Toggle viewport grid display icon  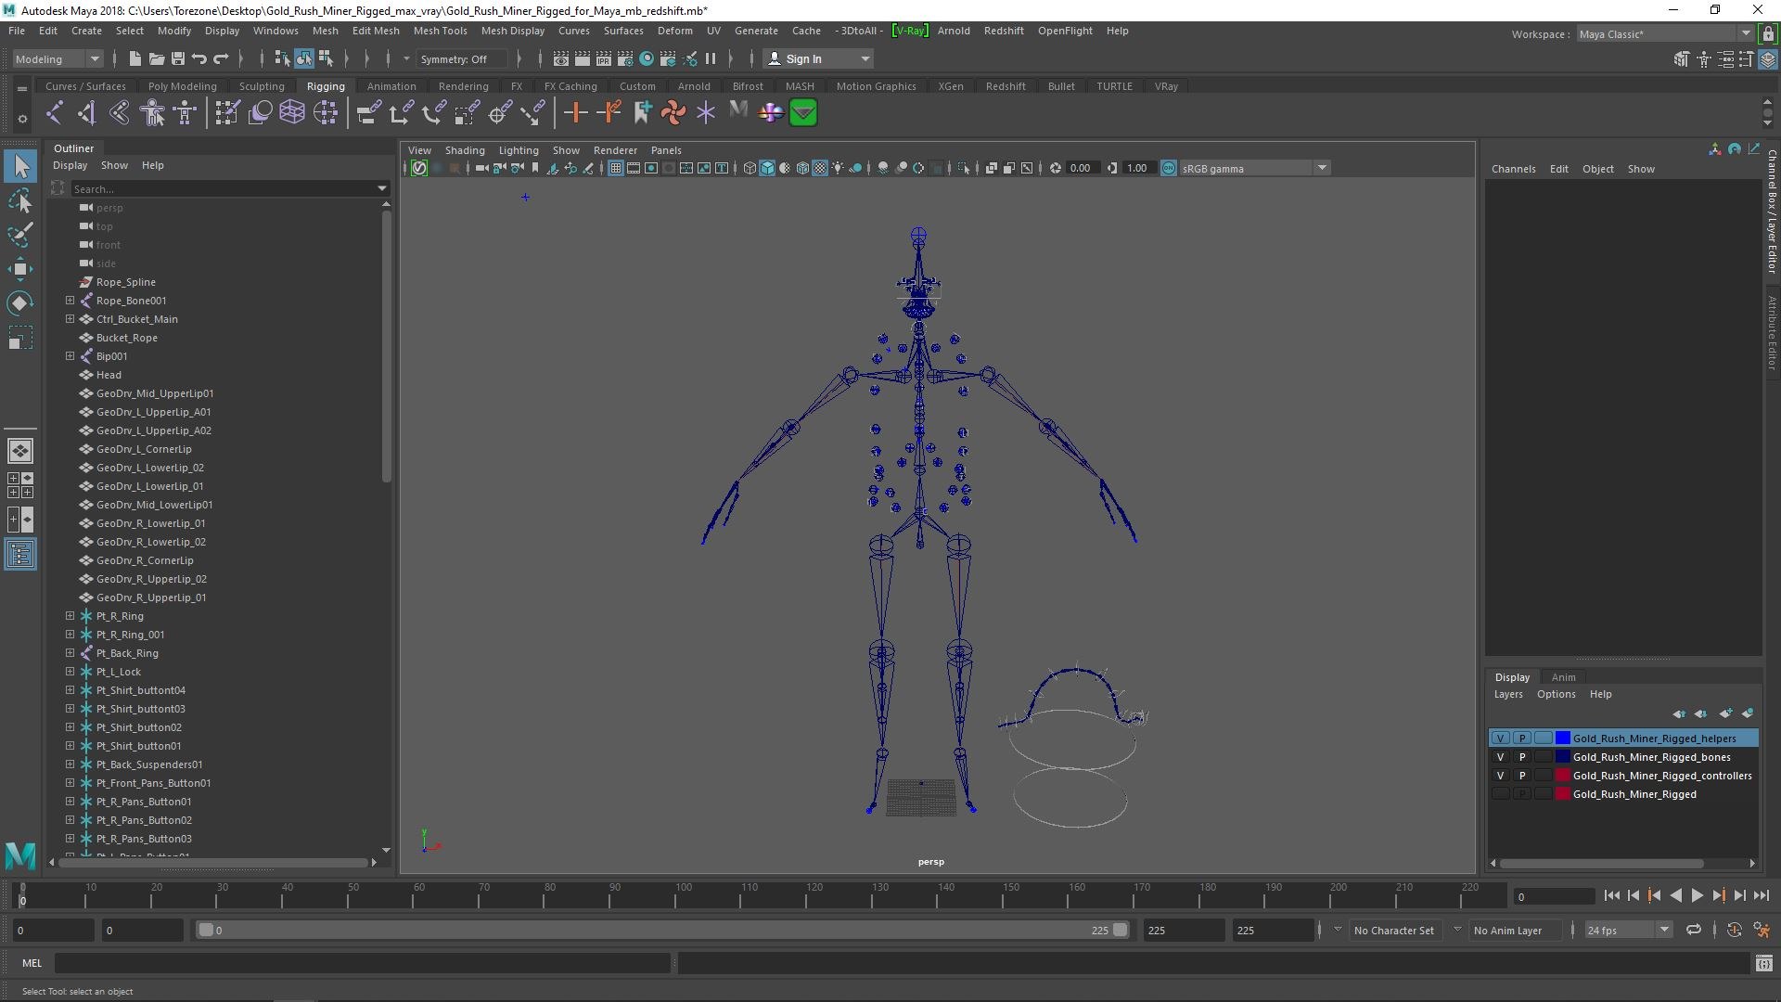click(x=615, y=168)
